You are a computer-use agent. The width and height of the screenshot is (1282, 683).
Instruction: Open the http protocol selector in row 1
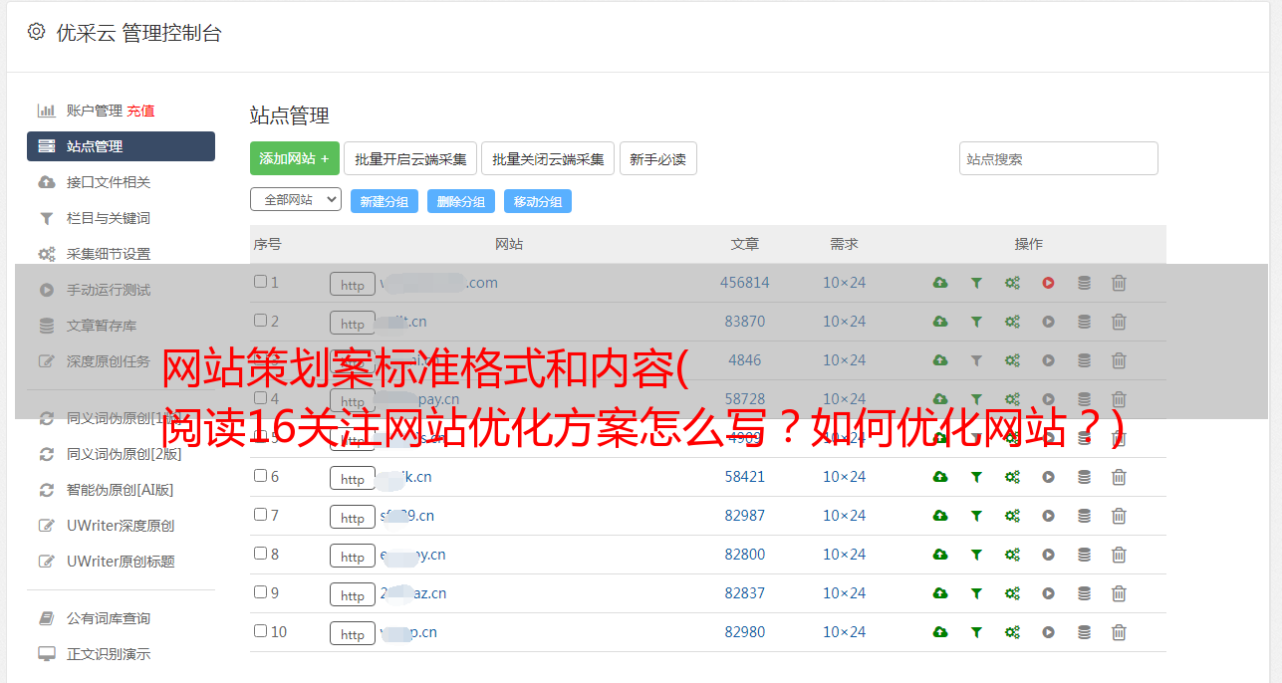353,285
